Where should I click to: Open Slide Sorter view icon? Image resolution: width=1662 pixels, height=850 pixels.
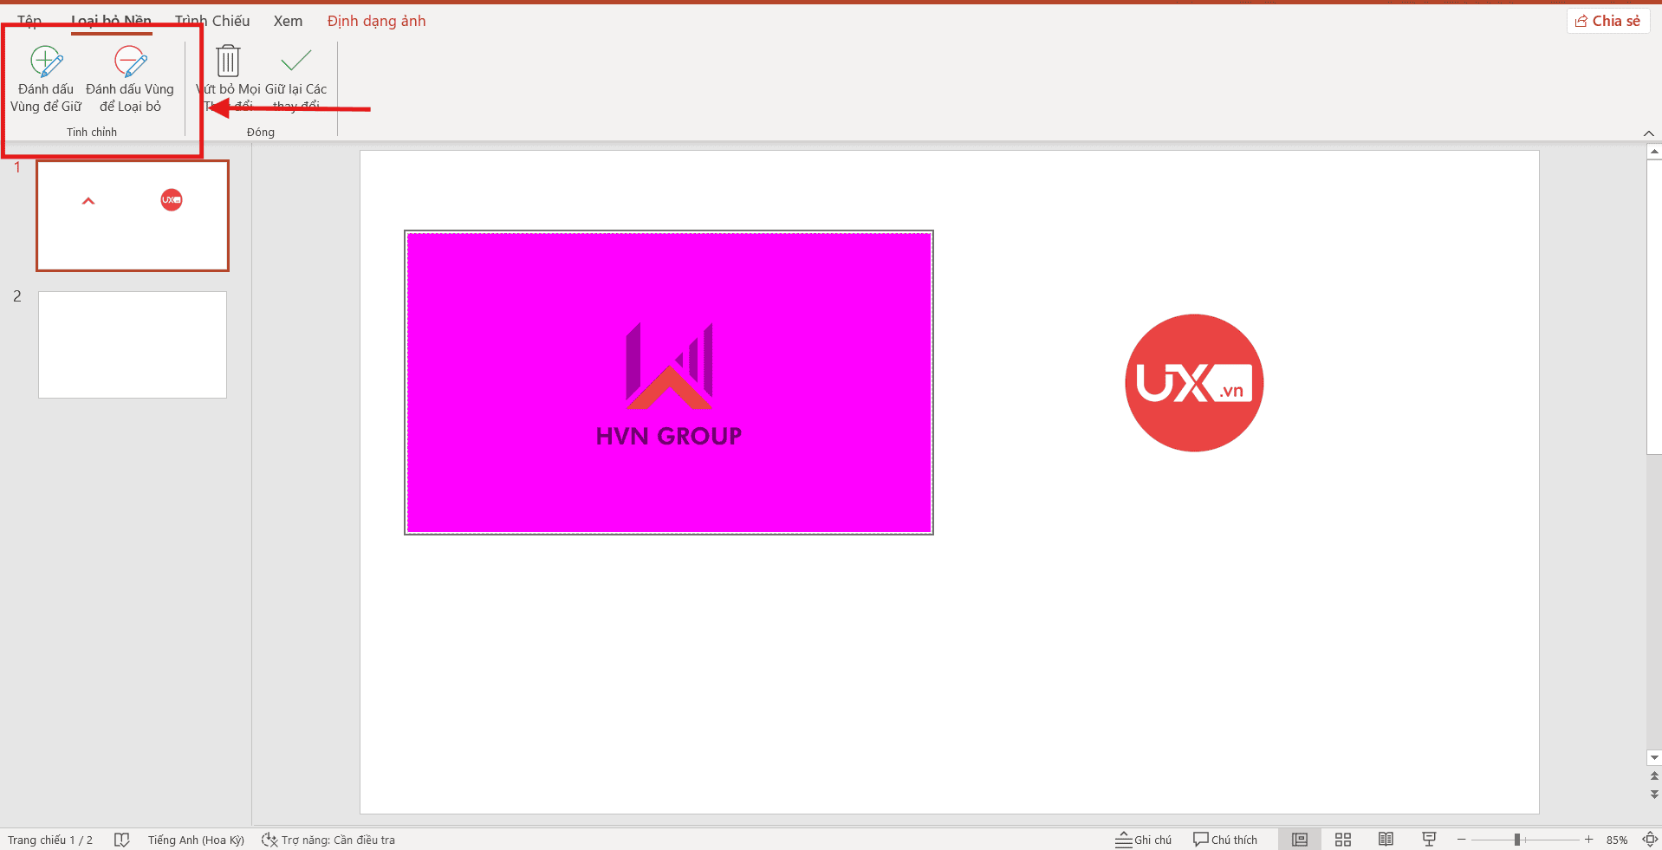(1342, 839)
